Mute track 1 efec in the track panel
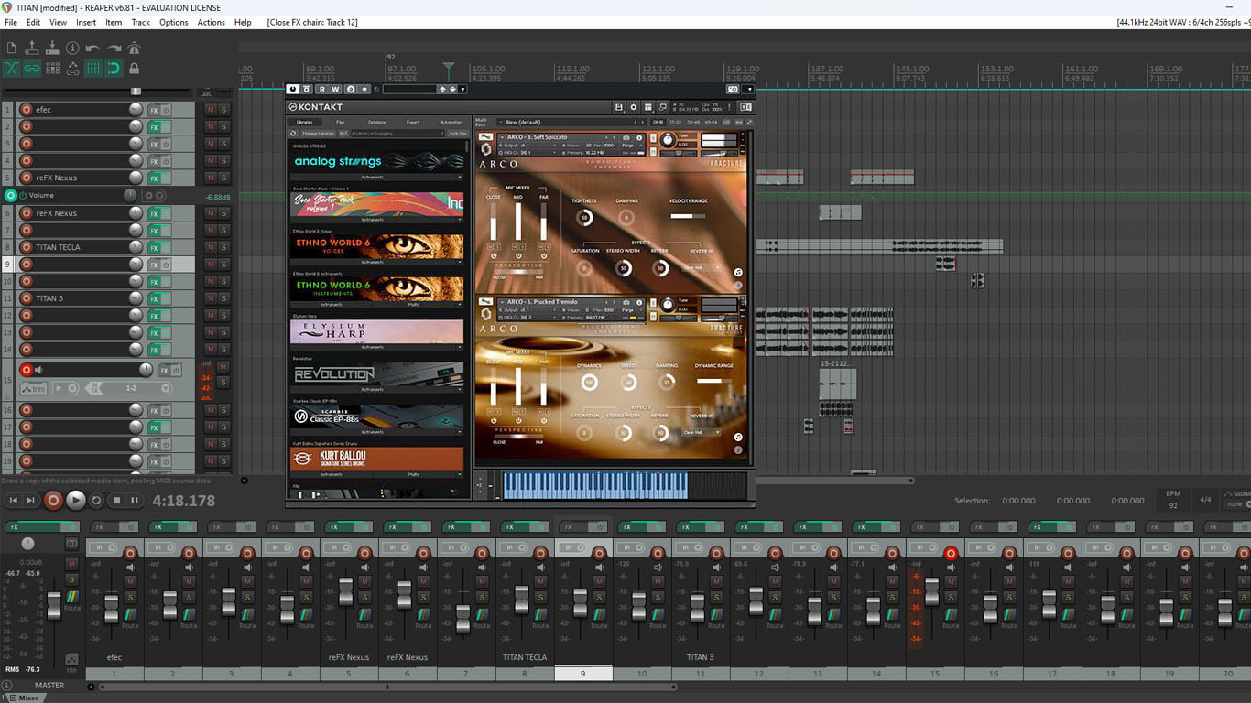Screen dimensions: 1251x703 211,110
